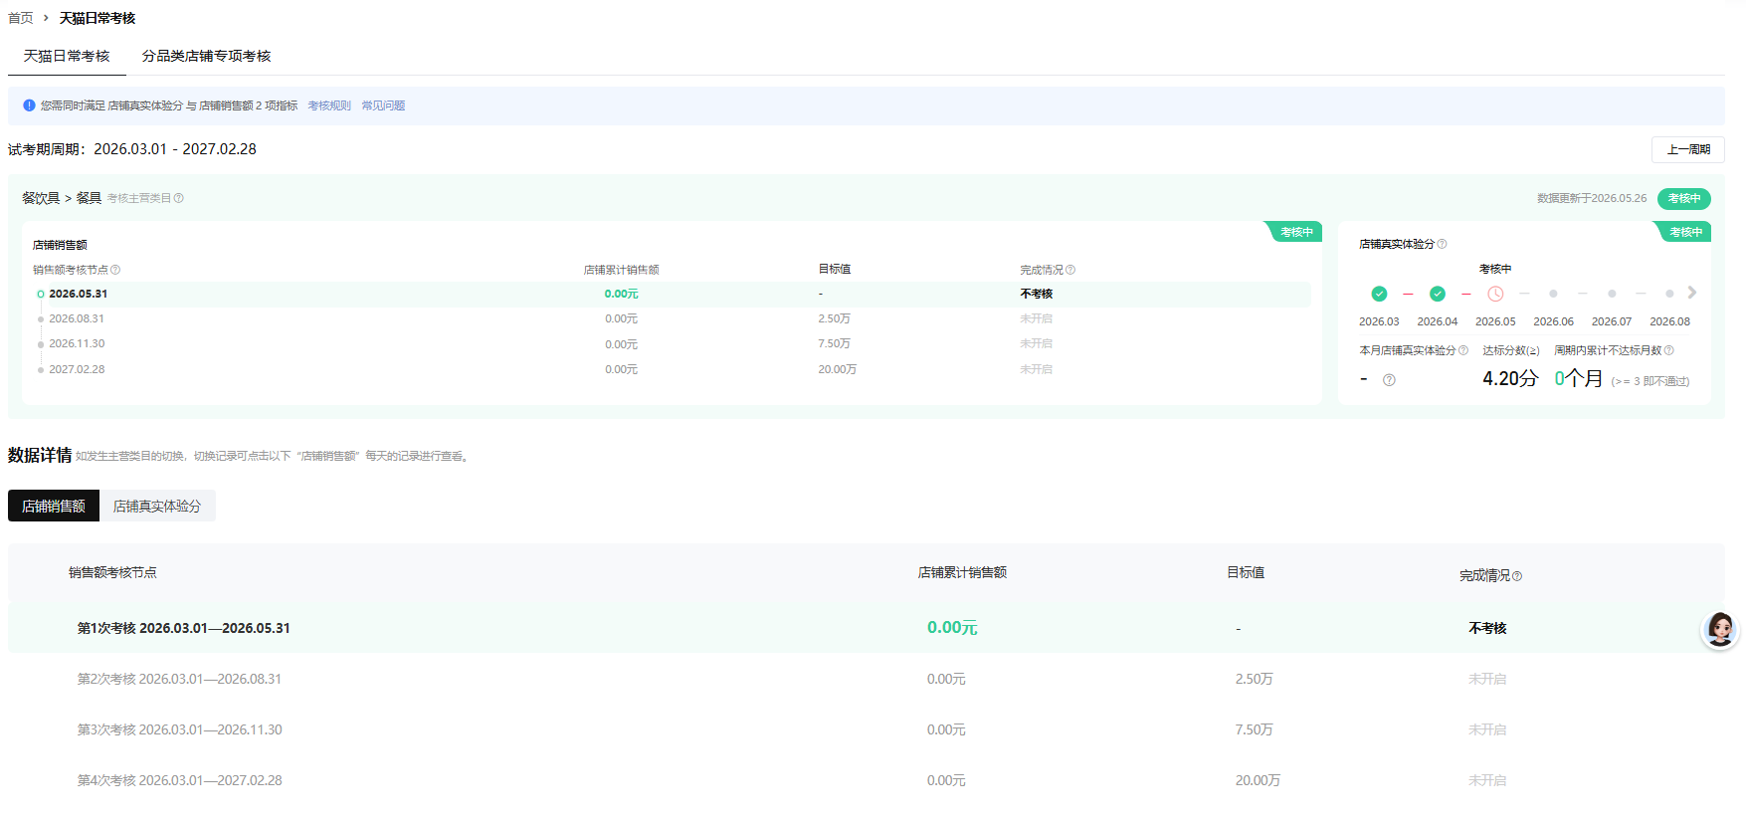
Task: Select the red clock icon above 2026.05
Action: click(x=1495, y=294)
